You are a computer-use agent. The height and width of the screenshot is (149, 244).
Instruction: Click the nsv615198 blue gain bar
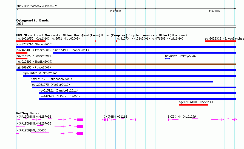coord(144,53)
